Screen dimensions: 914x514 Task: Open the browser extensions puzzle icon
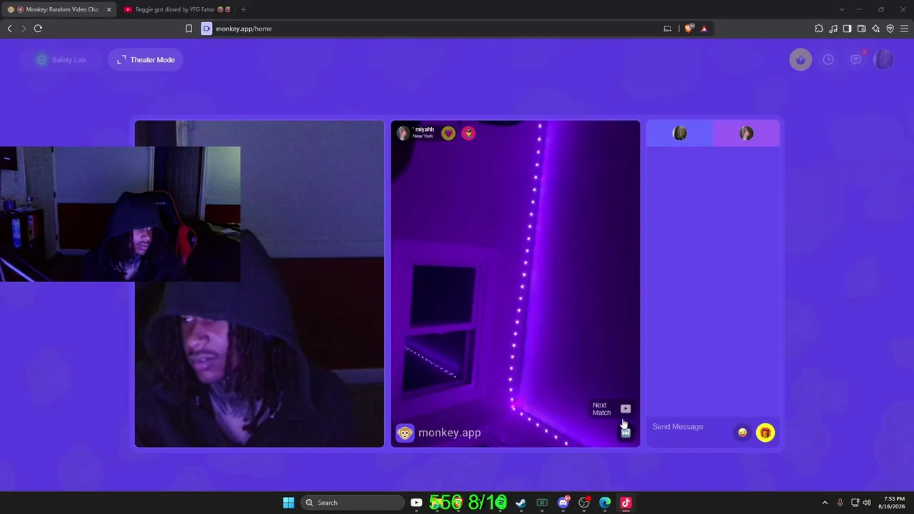pos(818,29)
